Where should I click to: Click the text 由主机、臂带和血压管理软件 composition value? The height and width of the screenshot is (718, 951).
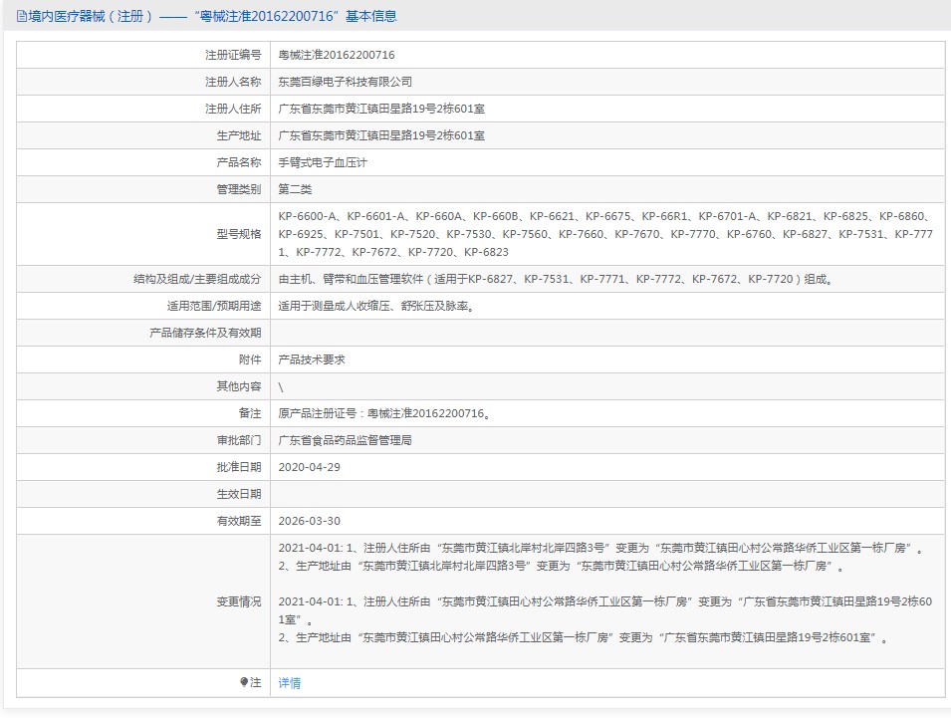pos(557,279)
